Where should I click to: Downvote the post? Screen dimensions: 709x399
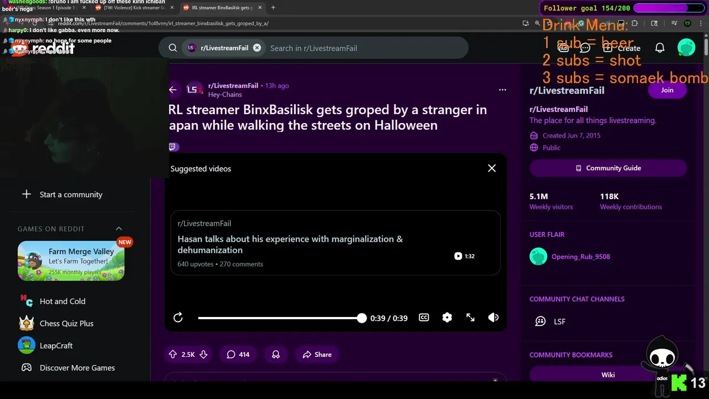coord(203,355)
